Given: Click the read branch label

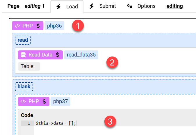Looking at the screenshot, I should 23,40.
